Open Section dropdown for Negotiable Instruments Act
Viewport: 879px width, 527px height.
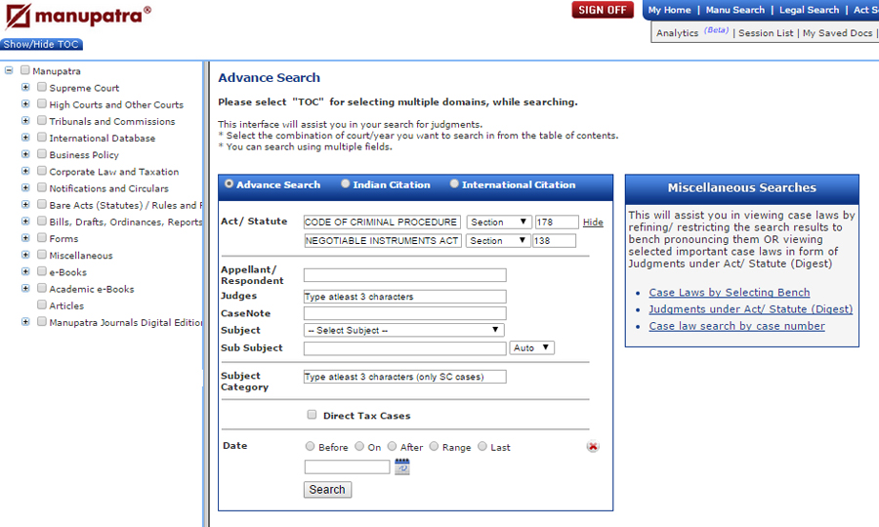click(498, 241)
